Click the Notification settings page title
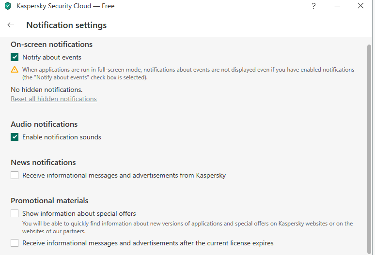The image size is (375, 255). 66,25
